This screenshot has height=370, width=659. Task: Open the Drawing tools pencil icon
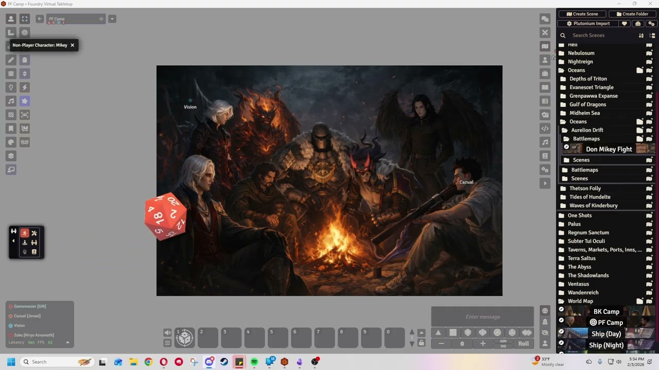pyautogui.click(x=11, y=60)
